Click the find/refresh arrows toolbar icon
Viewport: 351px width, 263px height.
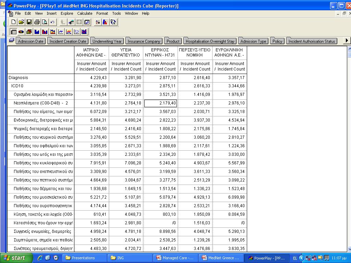coord(113,22)
